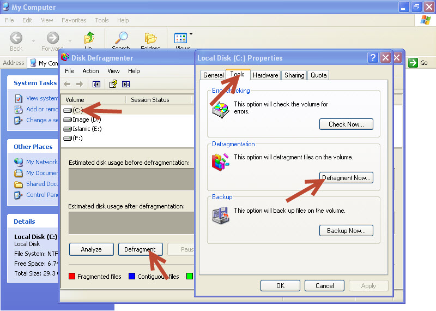Click the Back arrow in My Computer
The image size is (436, 311).
click(16, 38)
